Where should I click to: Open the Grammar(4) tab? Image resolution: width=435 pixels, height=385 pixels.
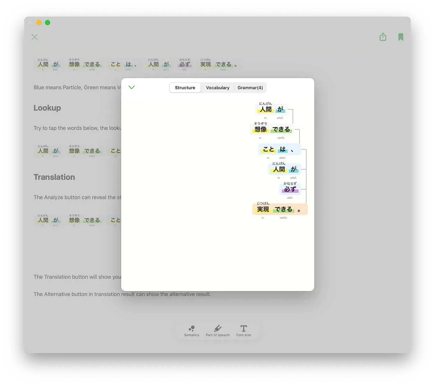(x=250, y=88)
